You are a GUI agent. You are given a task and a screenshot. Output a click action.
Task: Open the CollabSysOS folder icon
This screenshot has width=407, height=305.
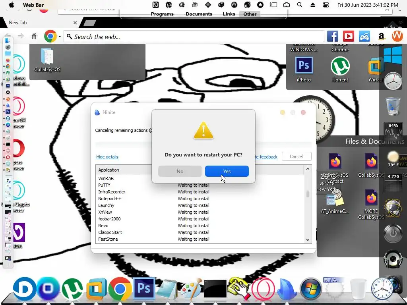47,60
